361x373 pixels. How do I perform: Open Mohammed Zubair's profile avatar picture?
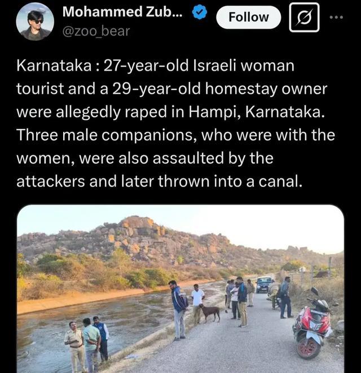tap(35, 21)
